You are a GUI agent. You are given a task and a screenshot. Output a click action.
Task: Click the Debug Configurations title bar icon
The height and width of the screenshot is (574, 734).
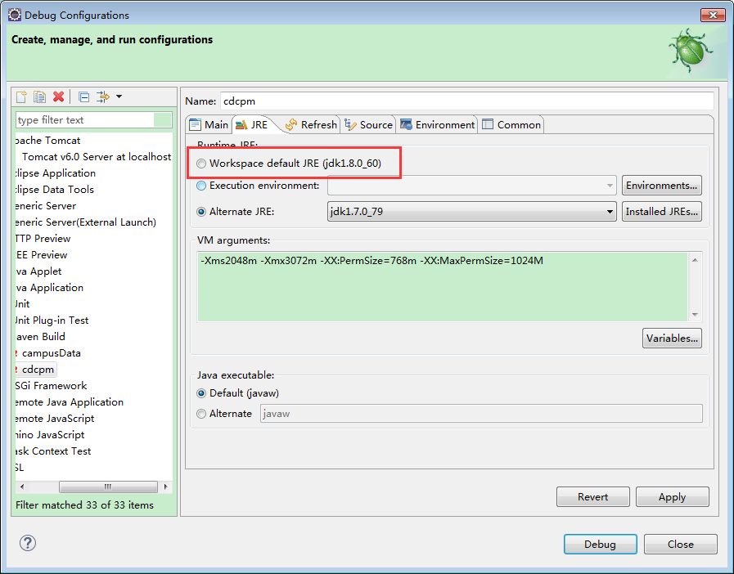[x=14, y=15]
